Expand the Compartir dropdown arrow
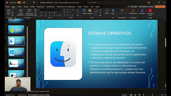Viewport: 171px width, 96px height. 164,7
